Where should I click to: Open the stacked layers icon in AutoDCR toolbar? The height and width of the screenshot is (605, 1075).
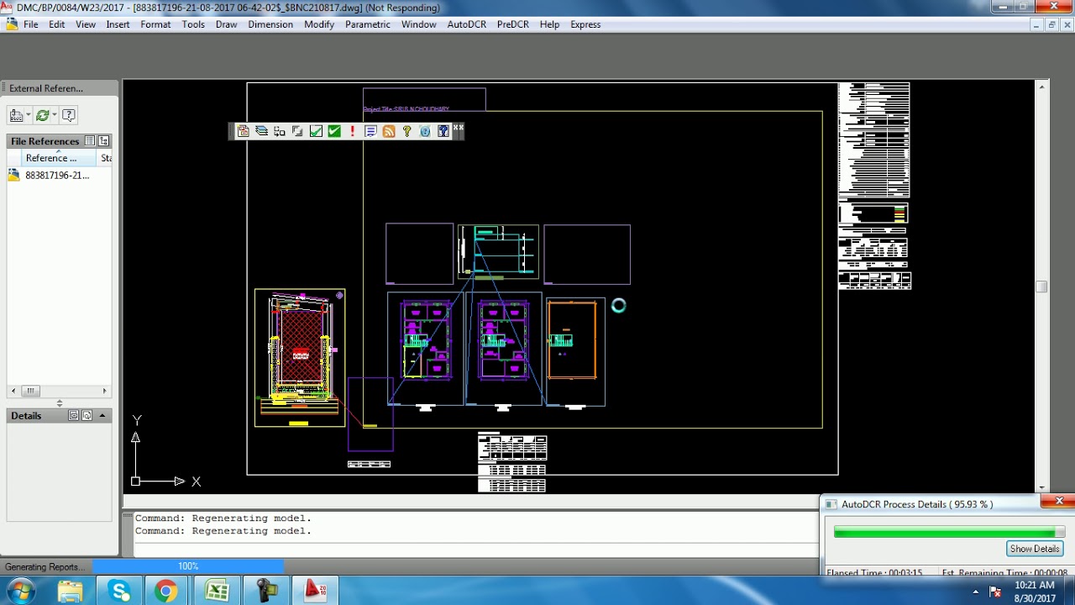coord(261,131)
